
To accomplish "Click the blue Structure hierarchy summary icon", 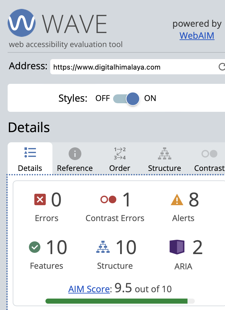I will (103, 247).
